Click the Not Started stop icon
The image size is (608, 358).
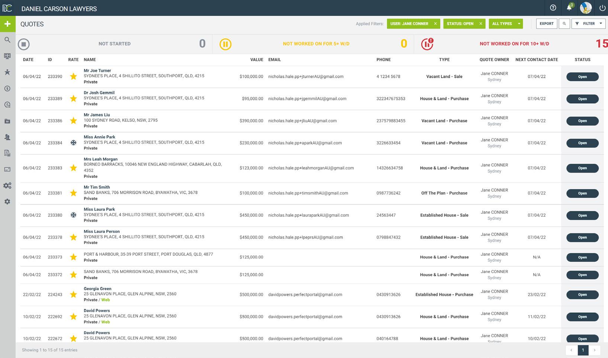(x=23, y=44)
